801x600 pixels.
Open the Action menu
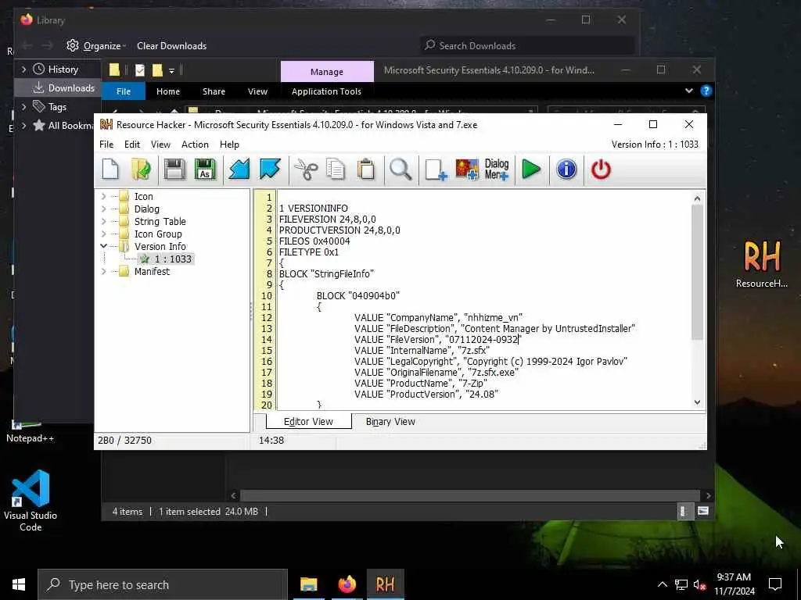click(x=195, y=145)
